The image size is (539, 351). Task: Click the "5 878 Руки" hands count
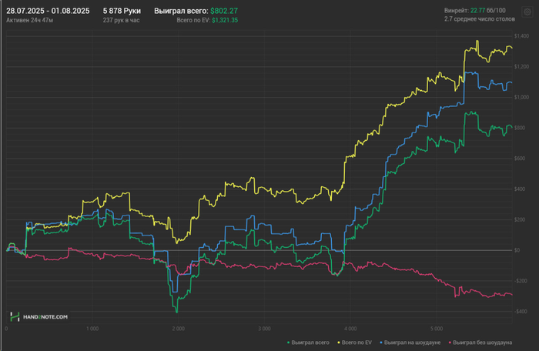click(122, 11)
